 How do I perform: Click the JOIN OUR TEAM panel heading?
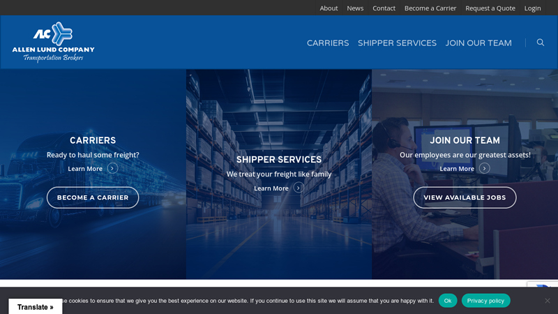click(x=465, y=141)
